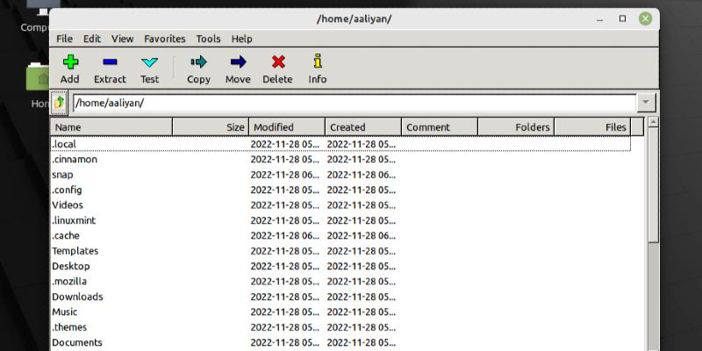This screenshot has height=351, width=702.
Task: Open the Tools menu
Action: pyautogui.click(x=208, y=39)
